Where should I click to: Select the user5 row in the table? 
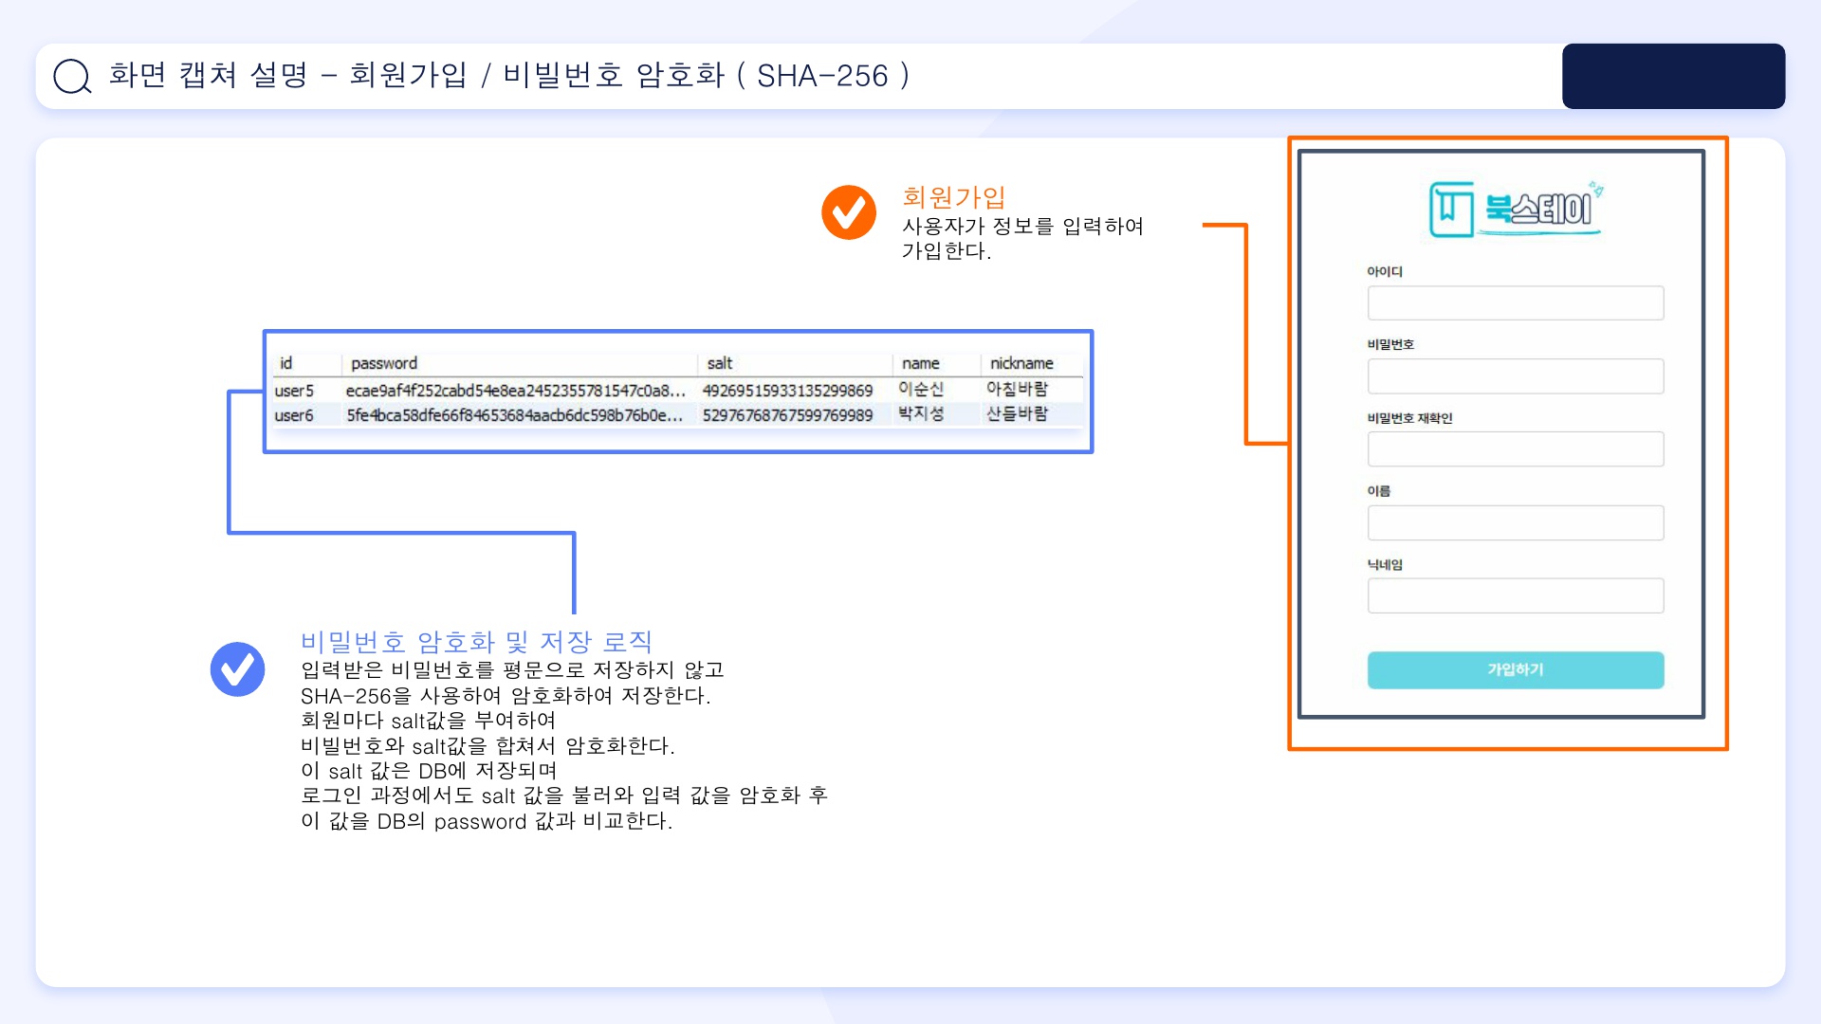[x=294, y=391]
